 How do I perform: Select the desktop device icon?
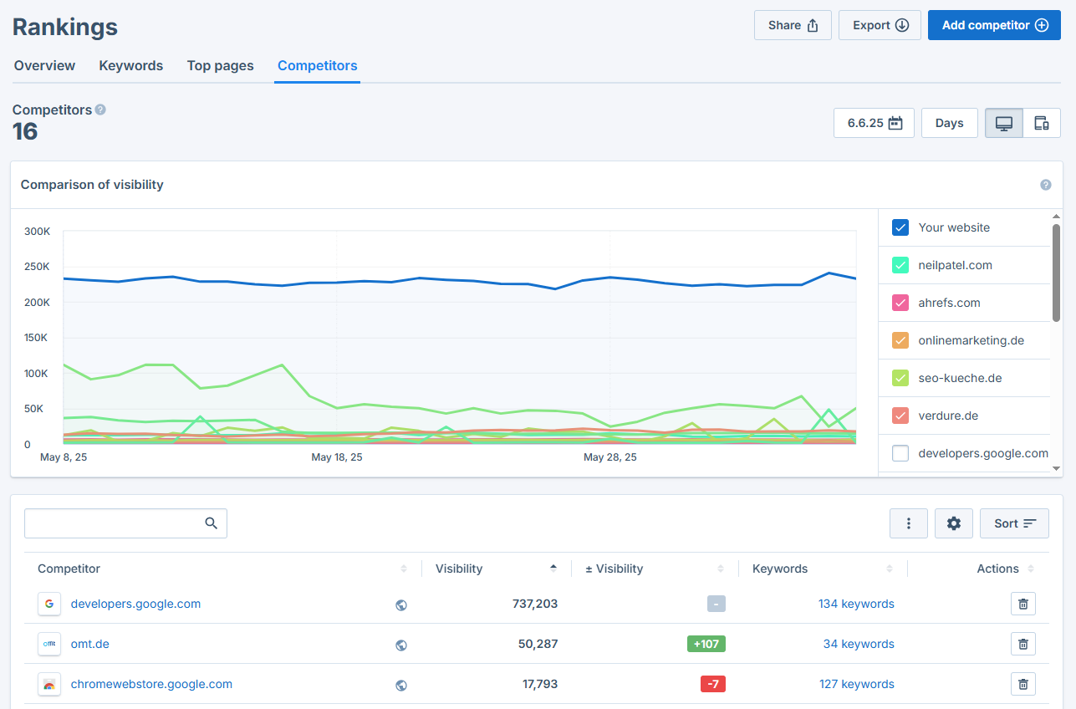tap(1003, 122)
